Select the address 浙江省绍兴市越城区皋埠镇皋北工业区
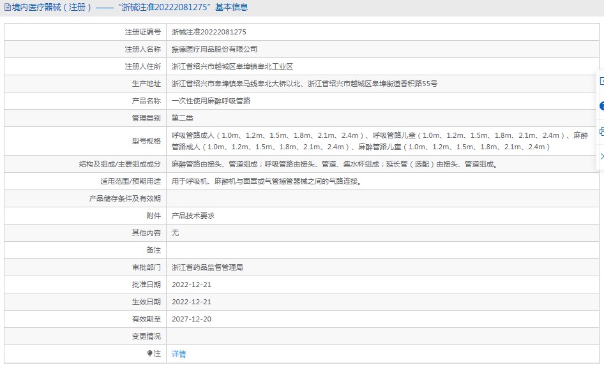The height and width of the screenshot is (370, 604). 232,66
